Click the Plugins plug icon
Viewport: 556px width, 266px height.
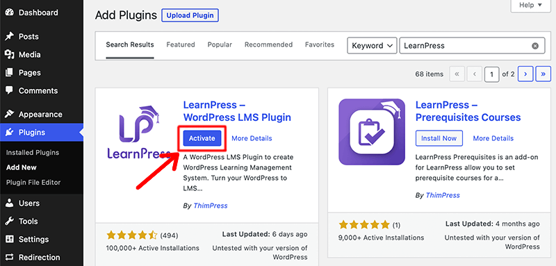[x=10, y=133]
